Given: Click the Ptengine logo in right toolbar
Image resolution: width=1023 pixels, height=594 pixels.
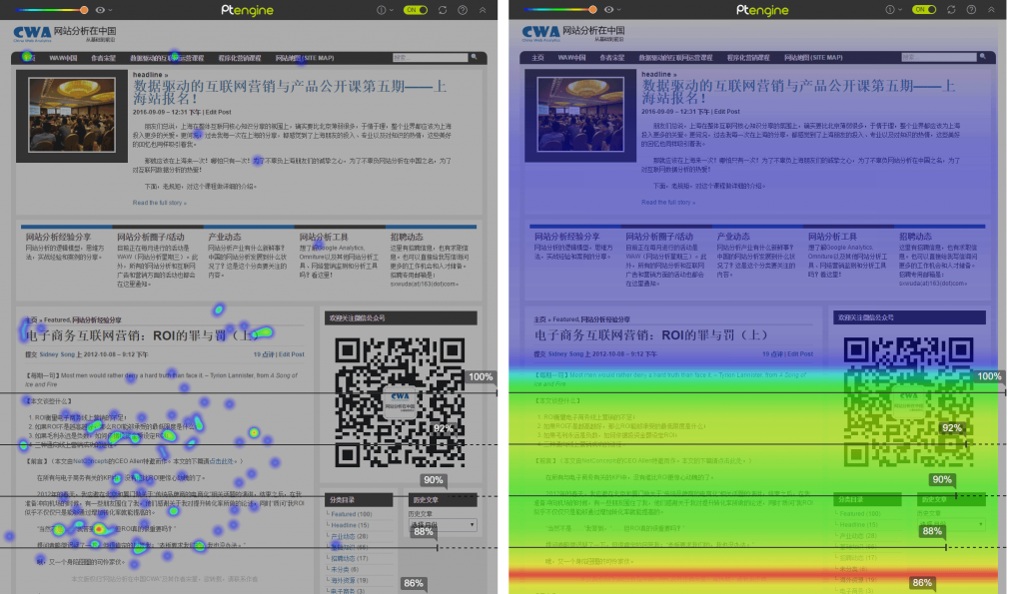Looking at the screenshot, I should [762, 10].
